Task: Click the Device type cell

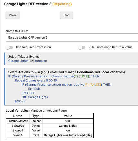Action: [36, 126]
